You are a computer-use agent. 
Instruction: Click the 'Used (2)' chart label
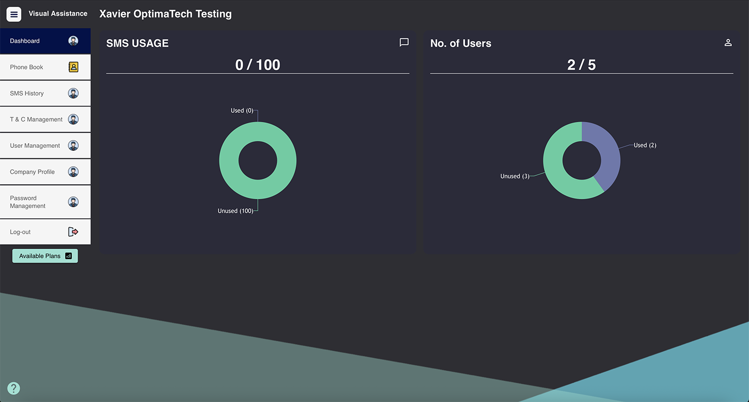[x=645, y=145]
